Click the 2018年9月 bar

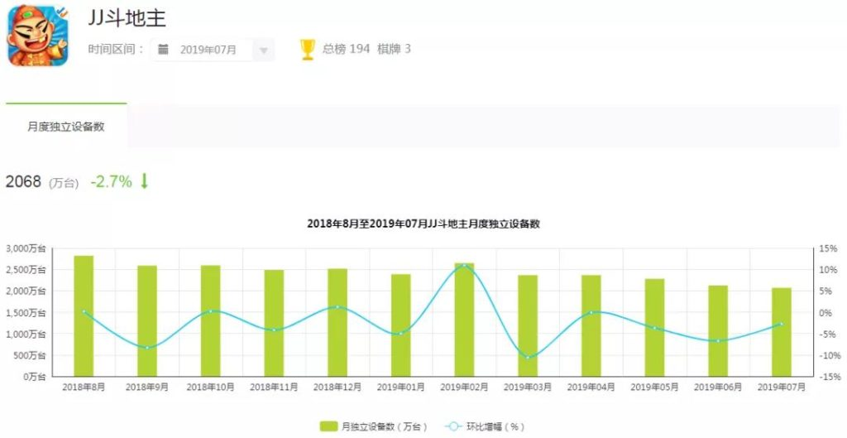pyautogui.click(x=147, y=320)
